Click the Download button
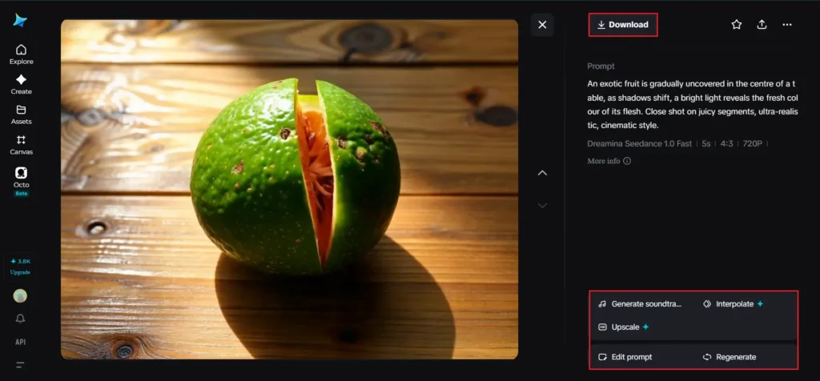The width and height of the screenshot is (820, 381). (x=623, y=25)
